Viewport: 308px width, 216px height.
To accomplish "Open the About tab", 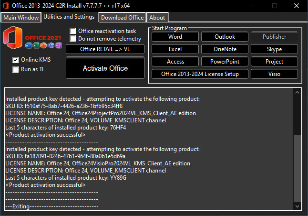I will 157,18.
